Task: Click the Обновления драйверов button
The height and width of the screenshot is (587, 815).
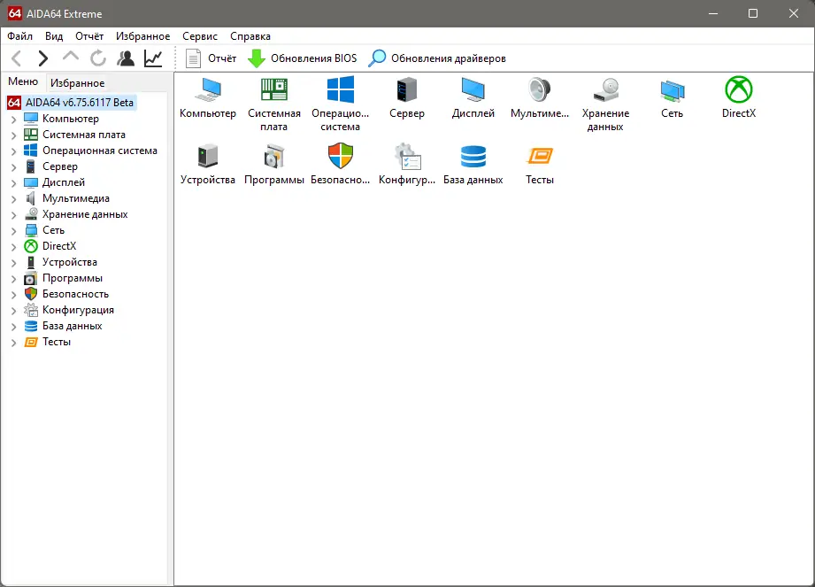Action: (x=440, y=58)
